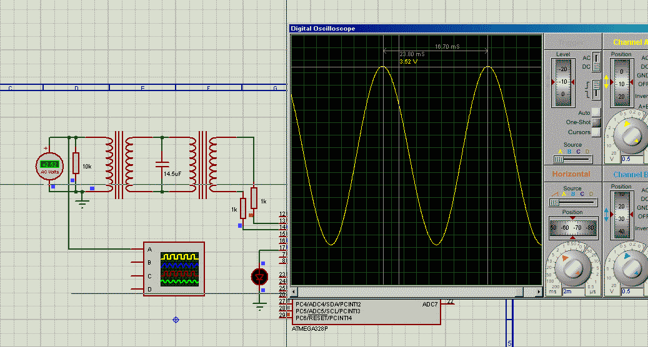
Task: Click the Channel B Position thumbwheel
Action: (622, 215)
